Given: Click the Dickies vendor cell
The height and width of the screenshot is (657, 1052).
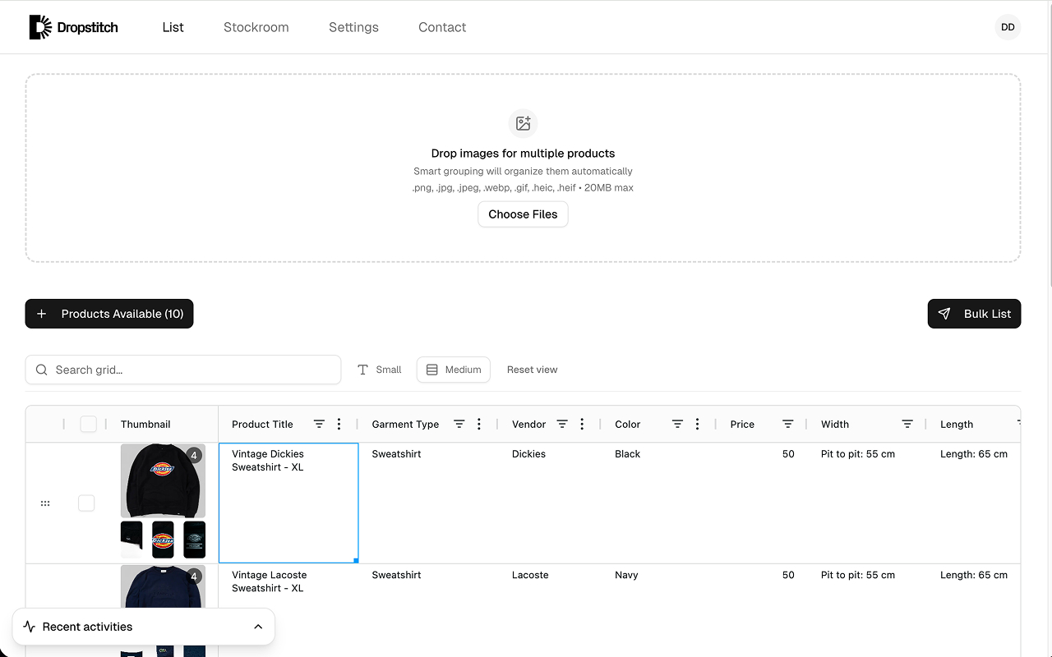Looking at the screenshot, I should tap(550, 503).
